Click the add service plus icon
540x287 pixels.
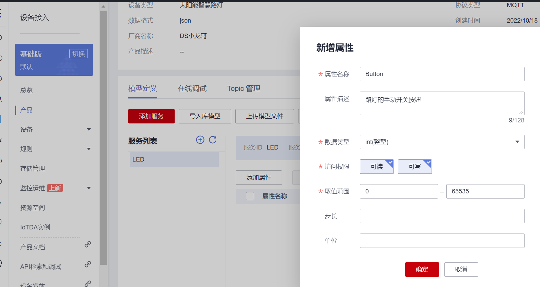point(200,140)
